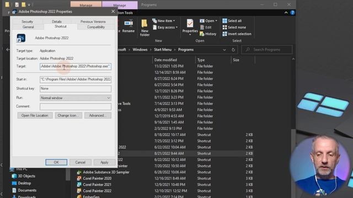Click Select all in the ribbon
The height and width of the screenshot is (198, 353).
(x=232, y=21)
